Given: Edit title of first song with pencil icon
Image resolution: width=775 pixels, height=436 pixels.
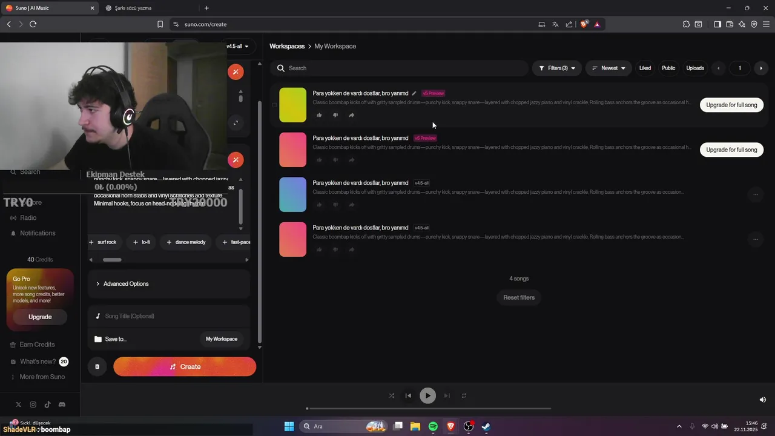Looking at the screenshot, I should (414, 93).
